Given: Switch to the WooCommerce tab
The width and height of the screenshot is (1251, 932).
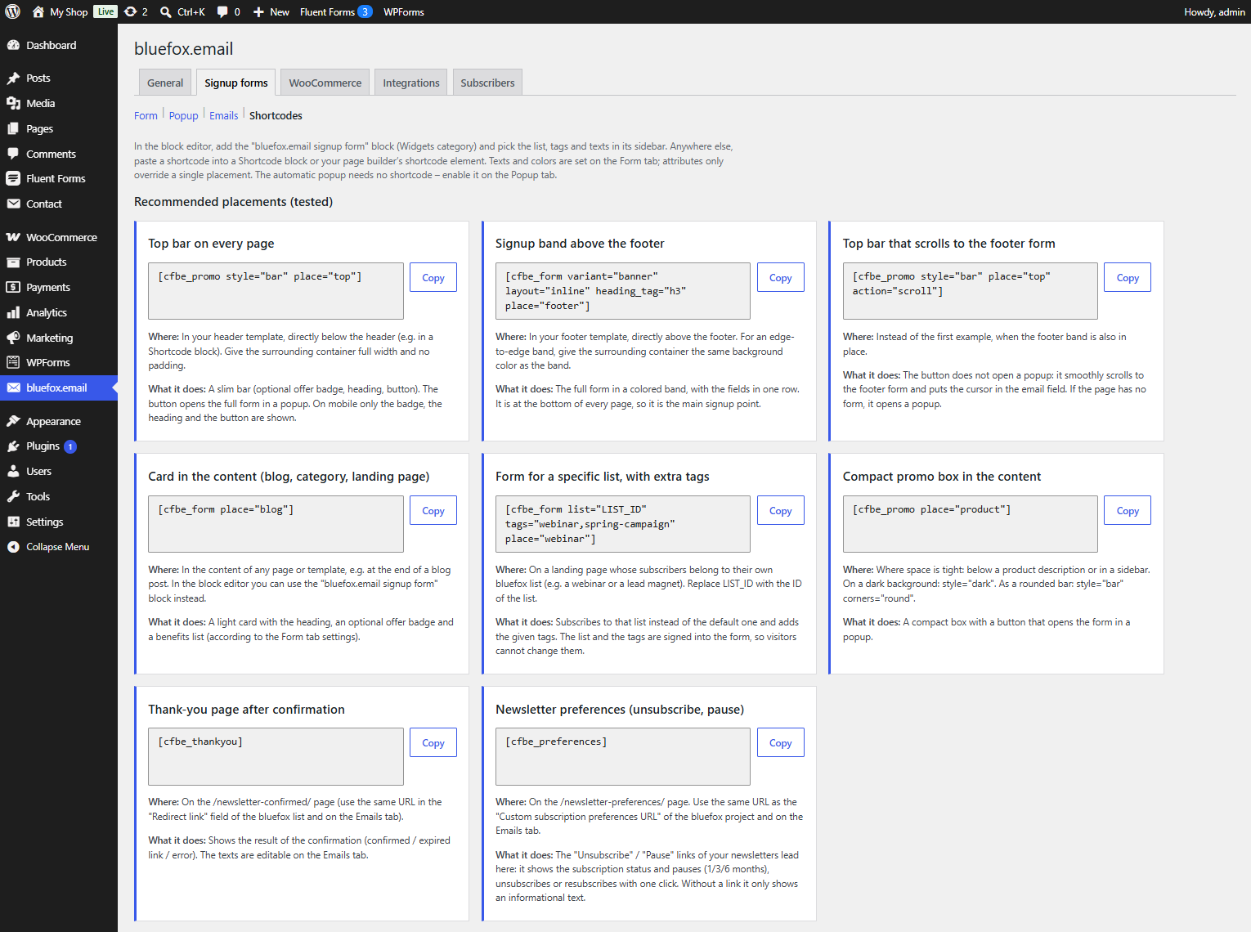Looking at the screenshot, I should click(x=325, y=83).
